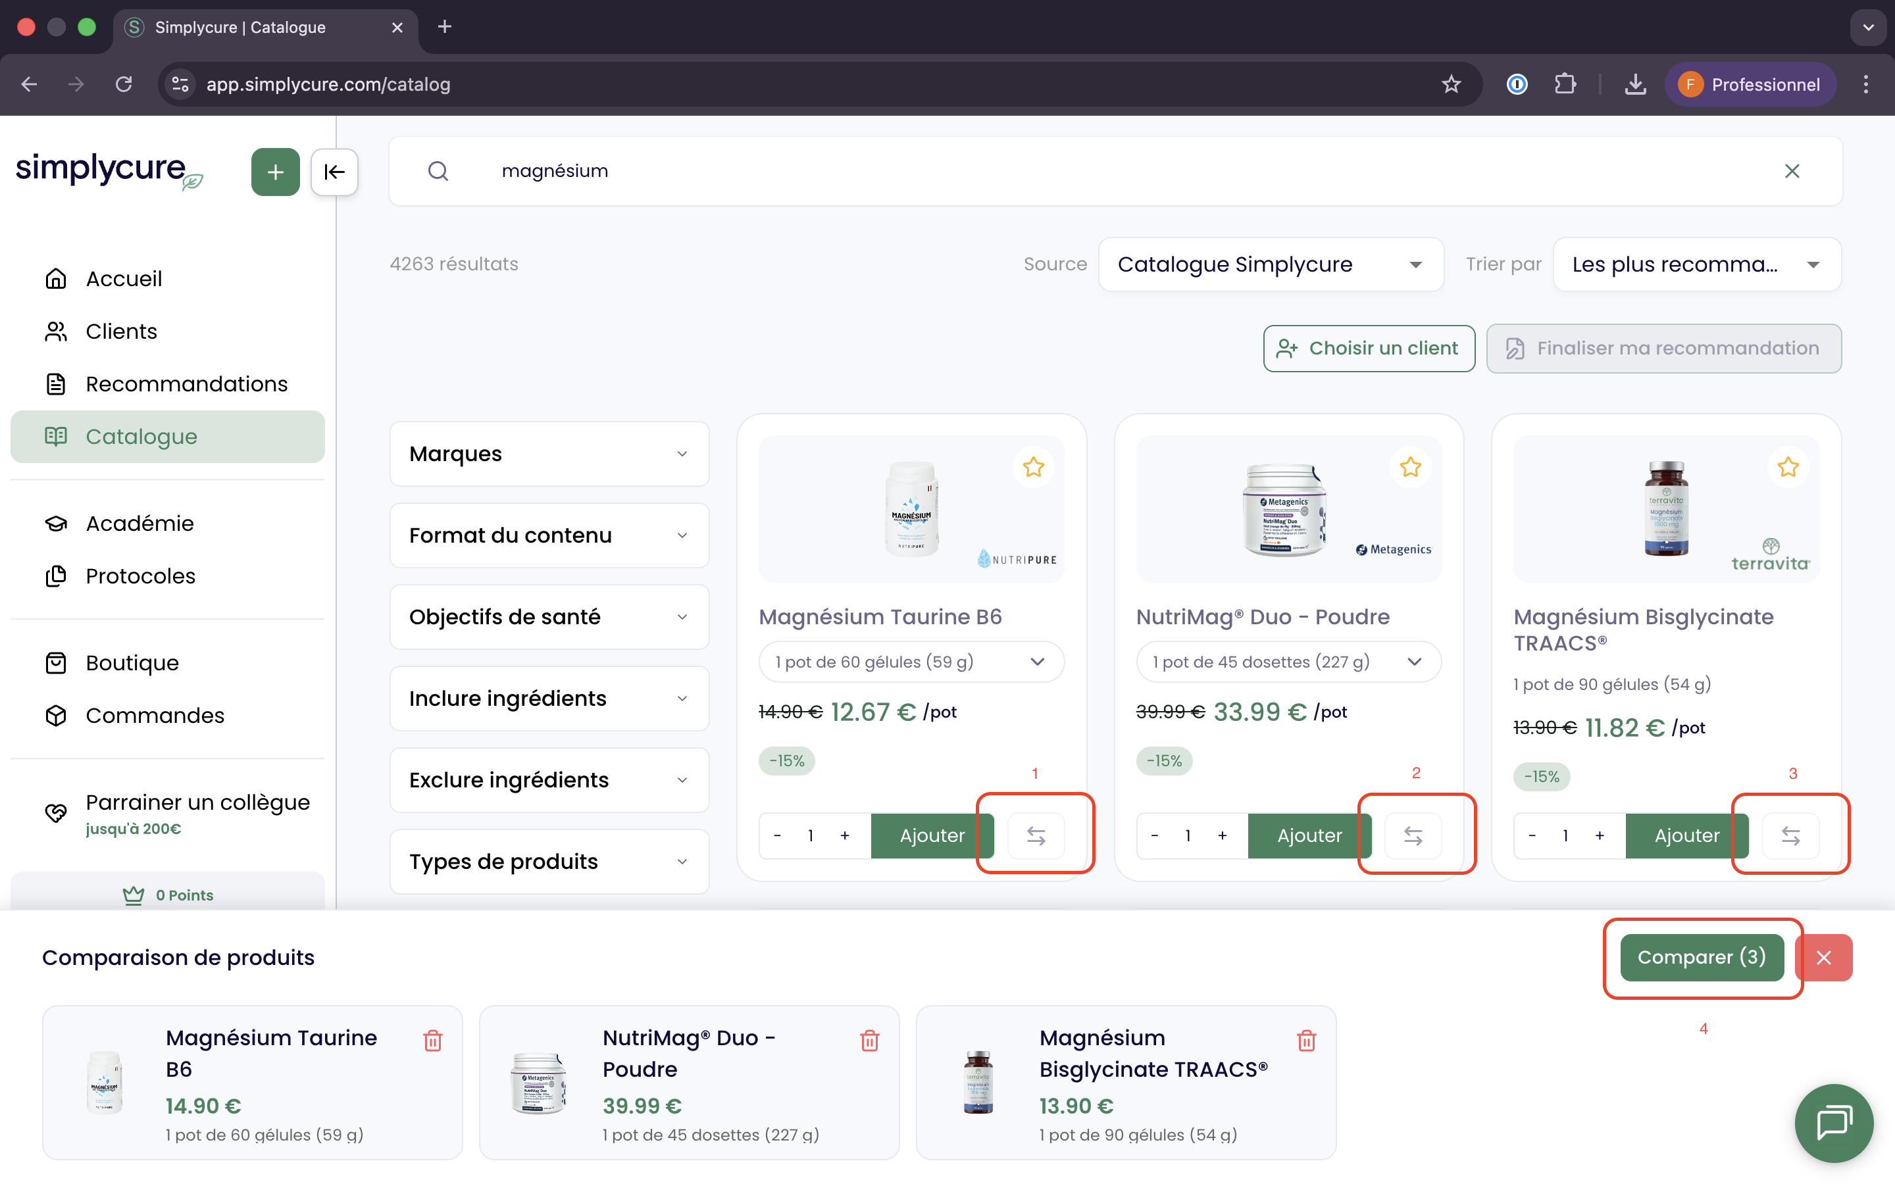Increase quantity for Magnésium Bisglycinate TRAACS
This screenshot has width=1895, height=1184.
[x=1600, y=835]
